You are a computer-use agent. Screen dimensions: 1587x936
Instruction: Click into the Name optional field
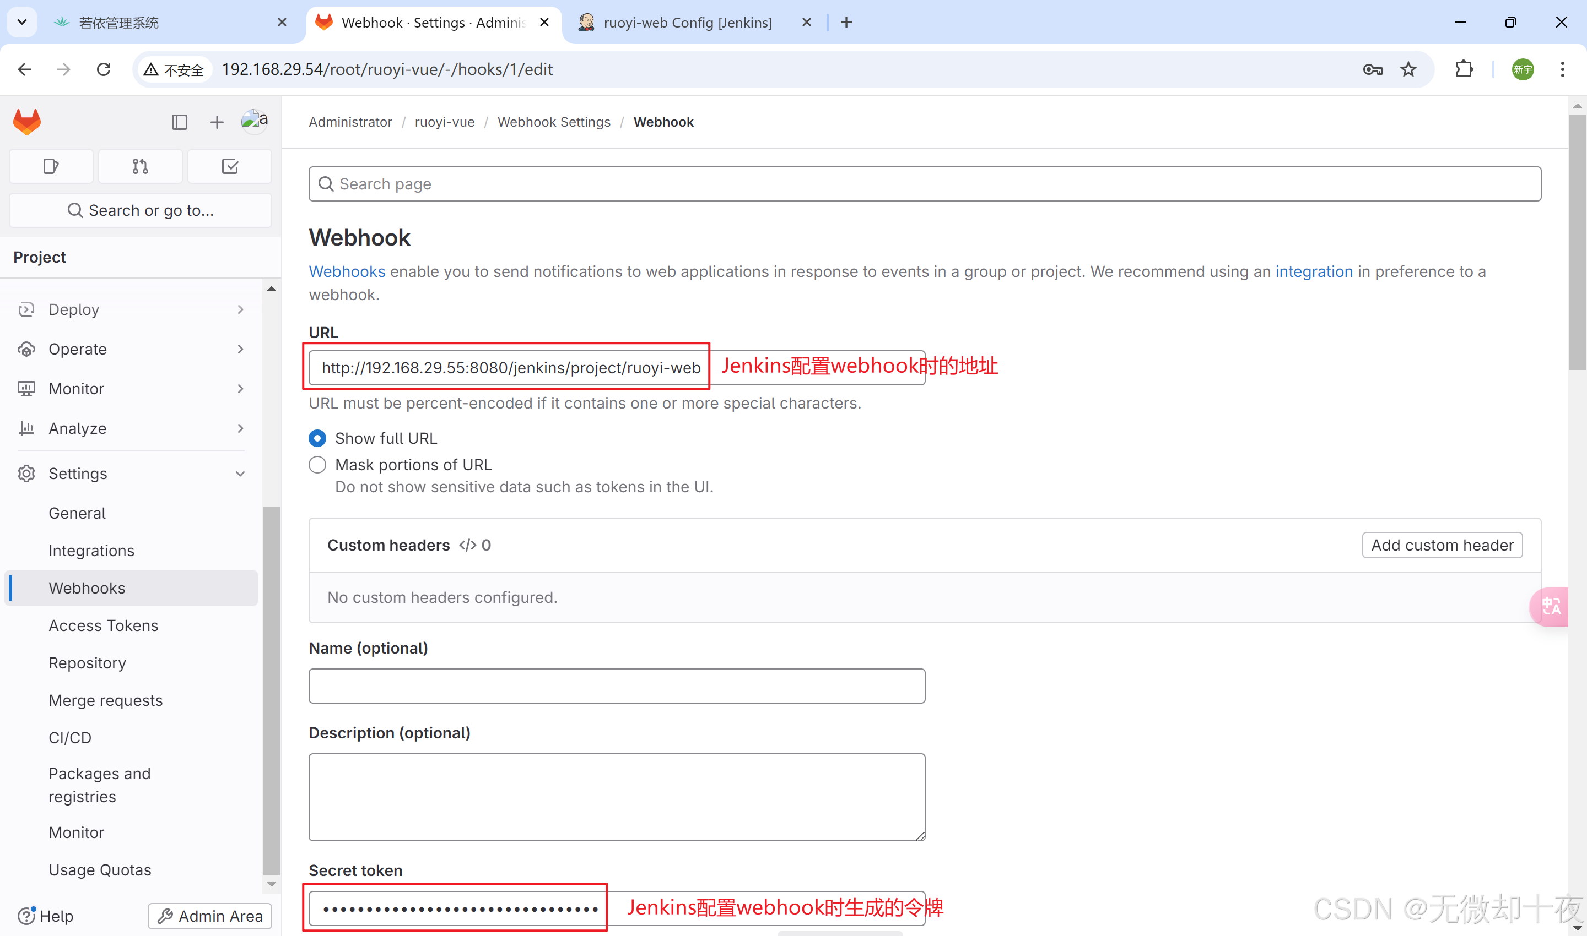(x=617, y=685)
